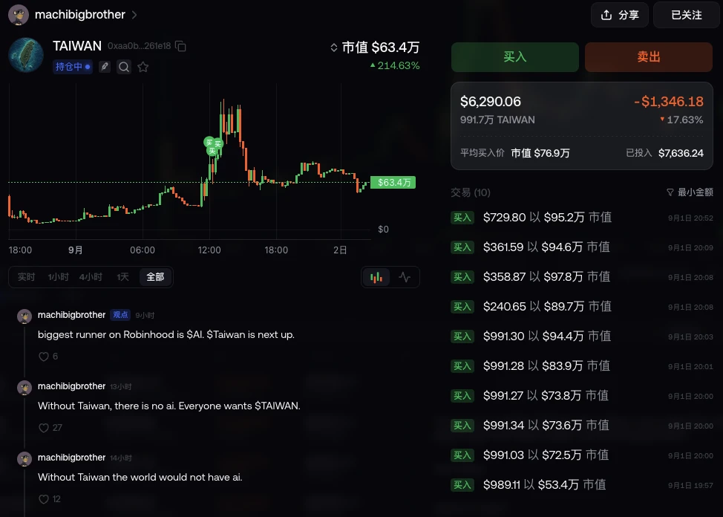
Task: Click the 观点 tag on first post
Action: [x=120, y=315]
